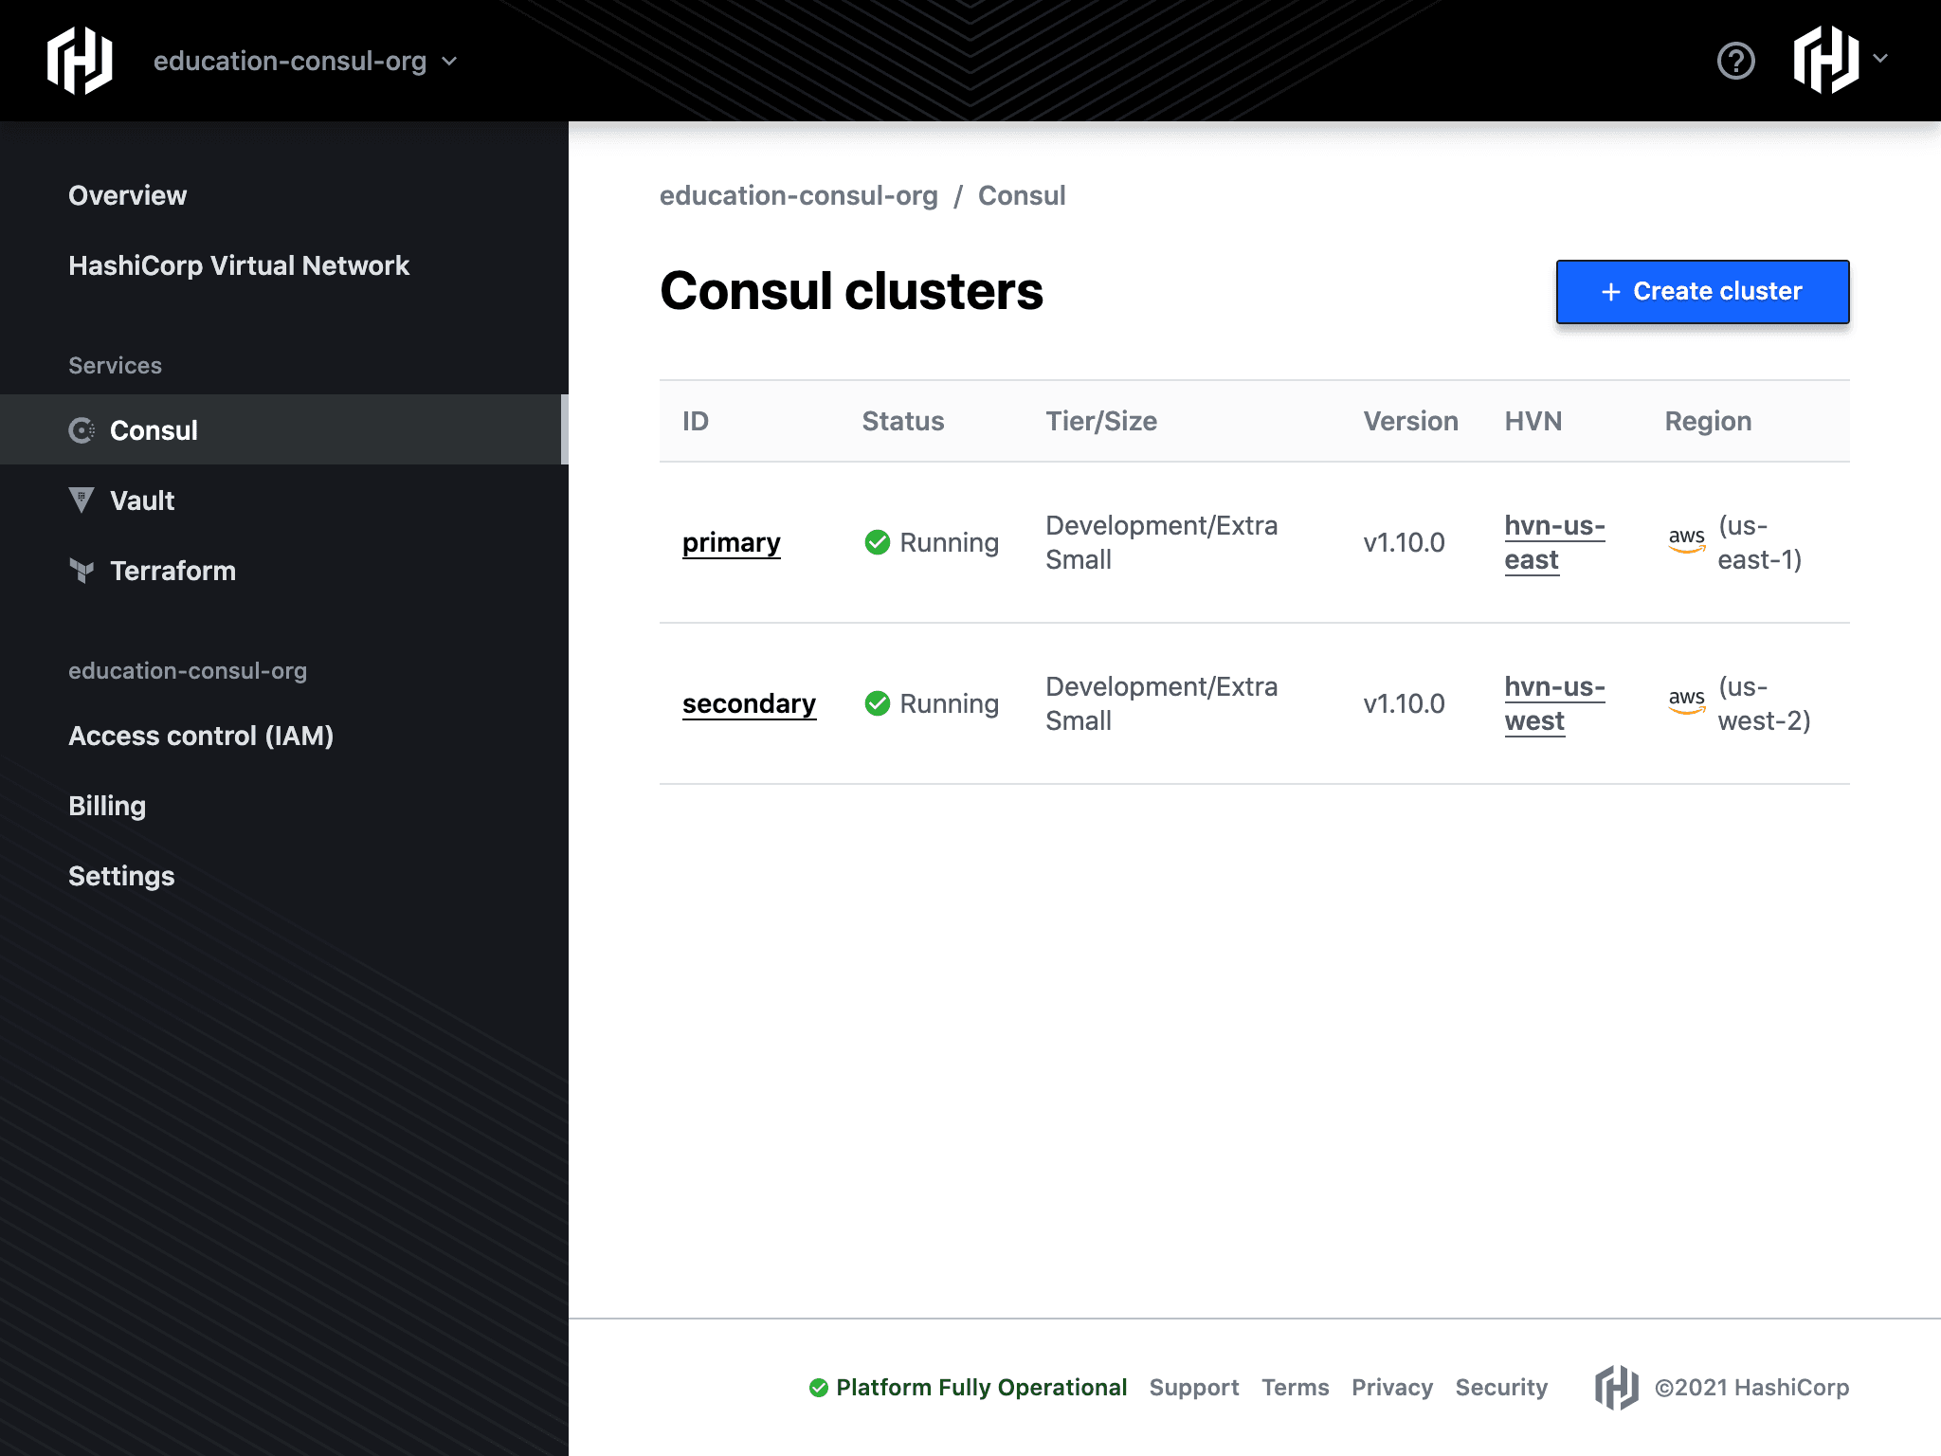Click the Terraform service icon in sidebar
Image resolution: width=1941 pixels, height=1456 pixels.
coord(81,571)
